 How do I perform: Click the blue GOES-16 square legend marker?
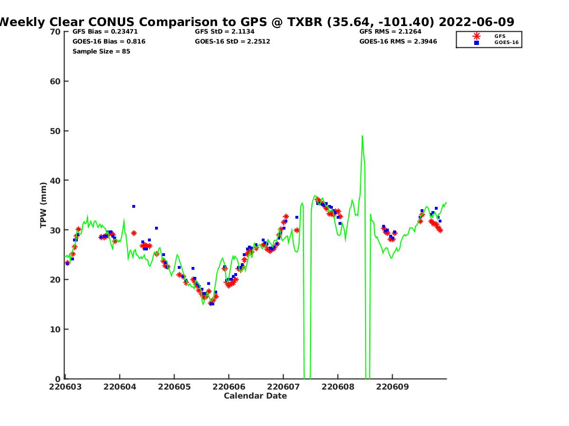coord(477,43)
